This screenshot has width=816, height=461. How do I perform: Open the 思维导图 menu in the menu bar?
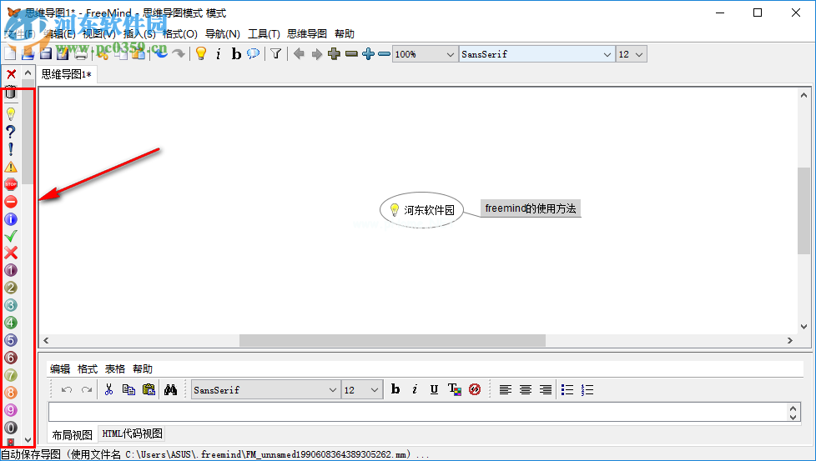coord(307,34)
